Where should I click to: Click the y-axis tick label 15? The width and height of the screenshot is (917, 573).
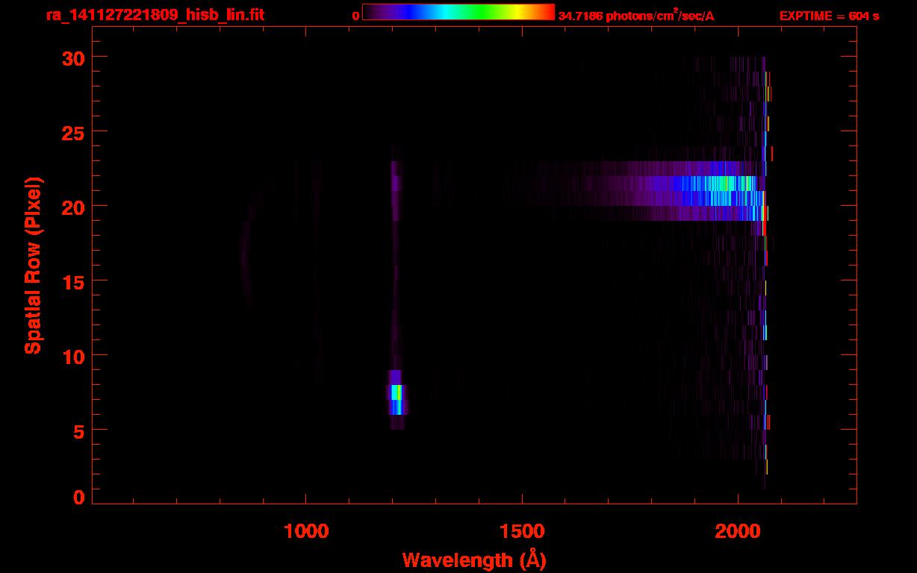click(72, 281)
